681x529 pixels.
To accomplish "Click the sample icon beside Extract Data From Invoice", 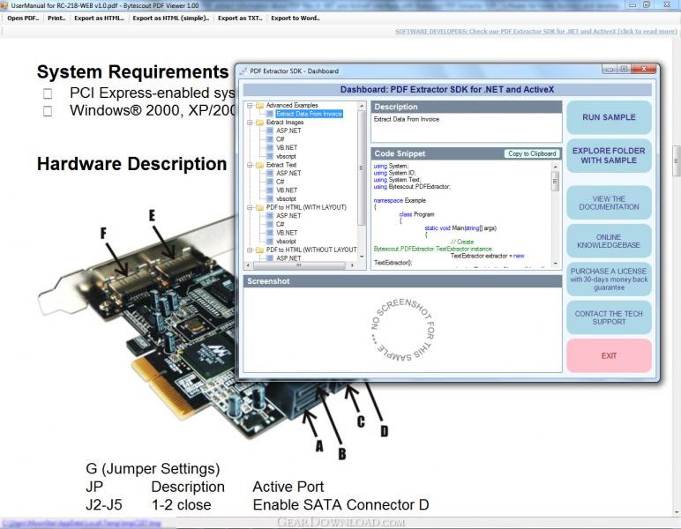I will (270, 114).
